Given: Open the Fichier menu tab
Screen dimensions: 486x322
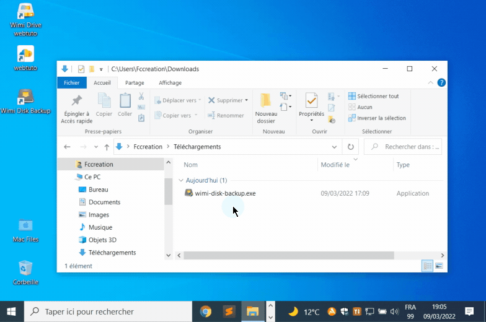Looking at the screenshot, I should [x=72, y=83].
